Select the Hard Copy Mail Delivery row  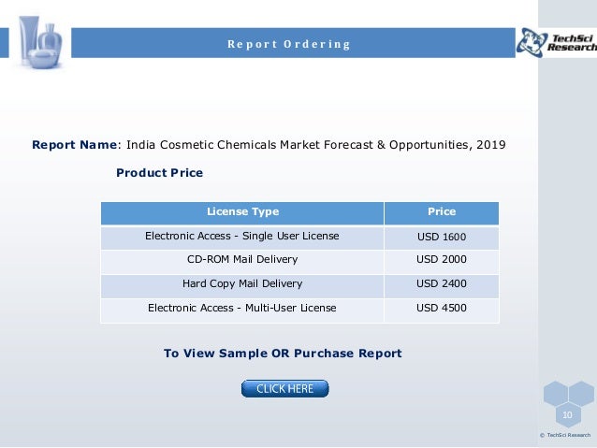pos(300,286)
